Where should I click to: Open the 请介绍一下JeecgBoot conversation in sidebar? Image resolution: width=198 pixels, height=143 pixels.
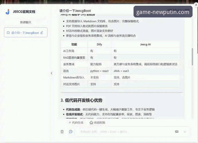26,32
